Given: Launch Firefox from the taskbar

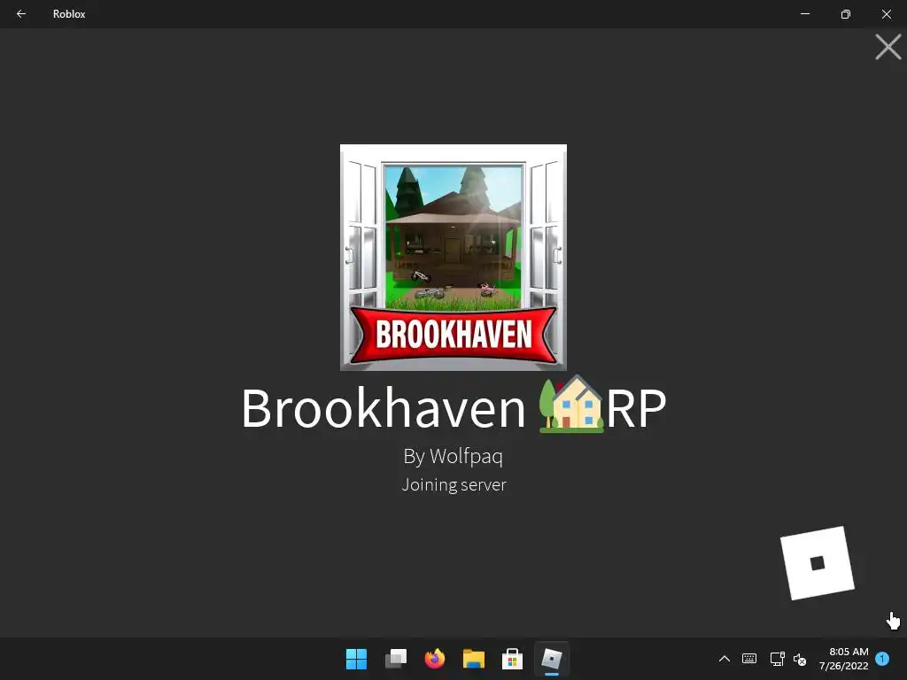Looking at the screenshot, I should click(x=434, y=659).
